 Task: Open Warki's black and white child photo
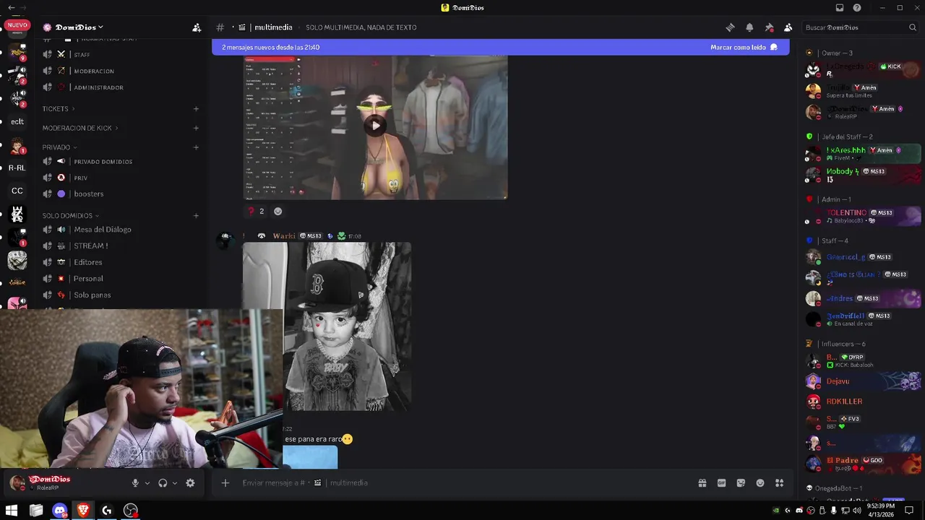(x=327, y=326)
